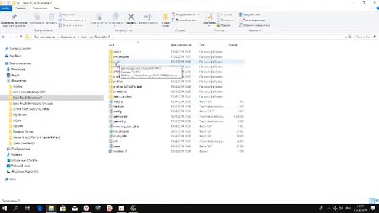Viewport: 379px width, 213px height.
Task: Sort by the Date modified column header
Action: pos(181,45)
